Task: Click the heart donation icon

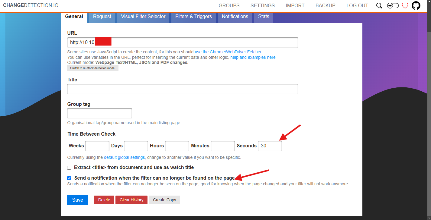Action: (405, 5)
